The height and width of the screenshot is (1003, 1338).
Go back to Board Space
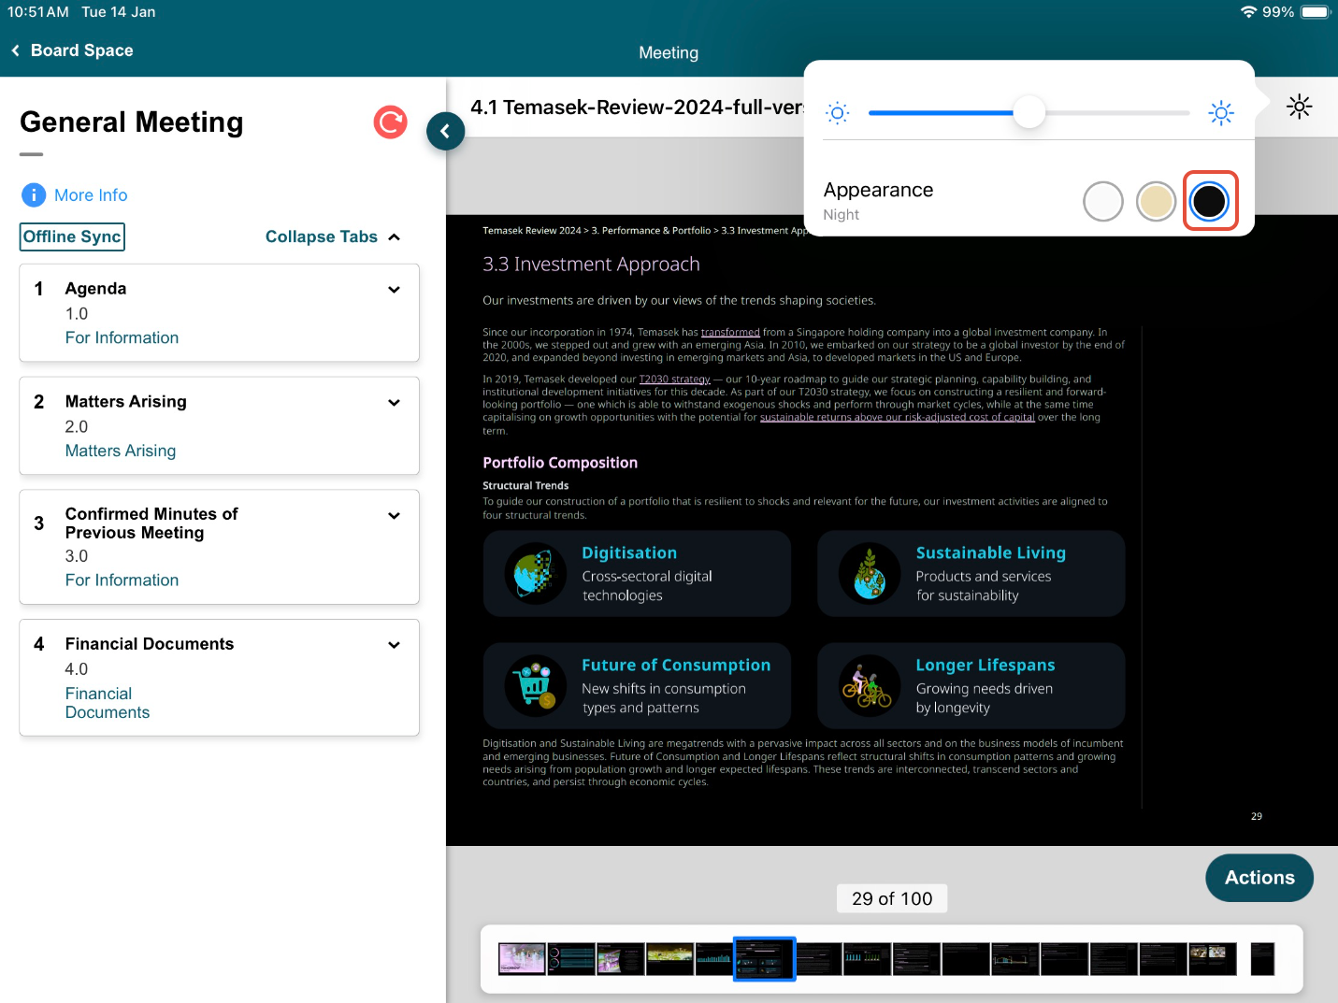click(x=72, y=50)
